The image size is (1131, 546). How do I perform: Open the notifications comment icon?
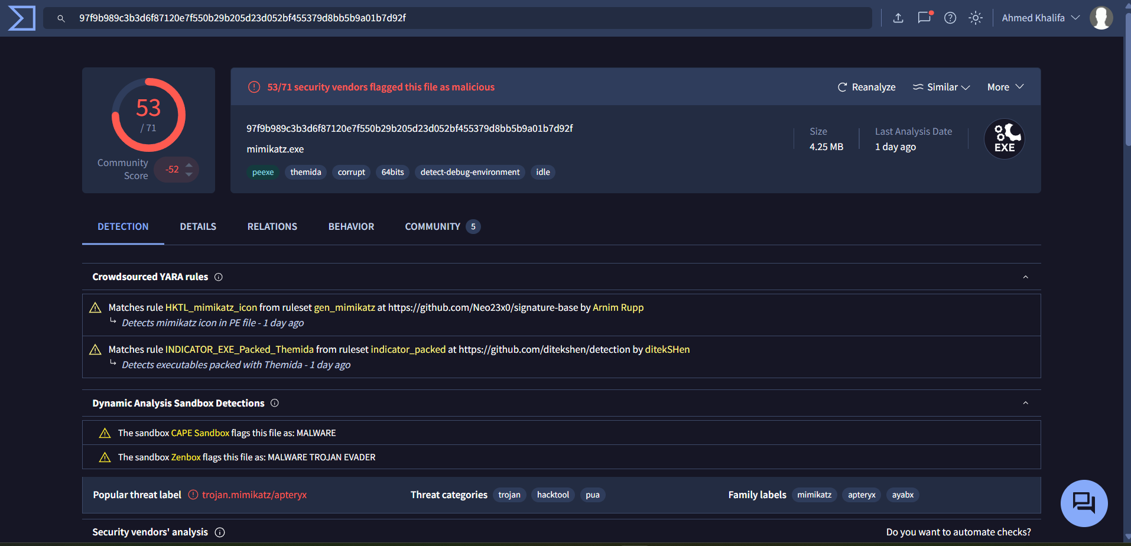[x=924, y=18]
